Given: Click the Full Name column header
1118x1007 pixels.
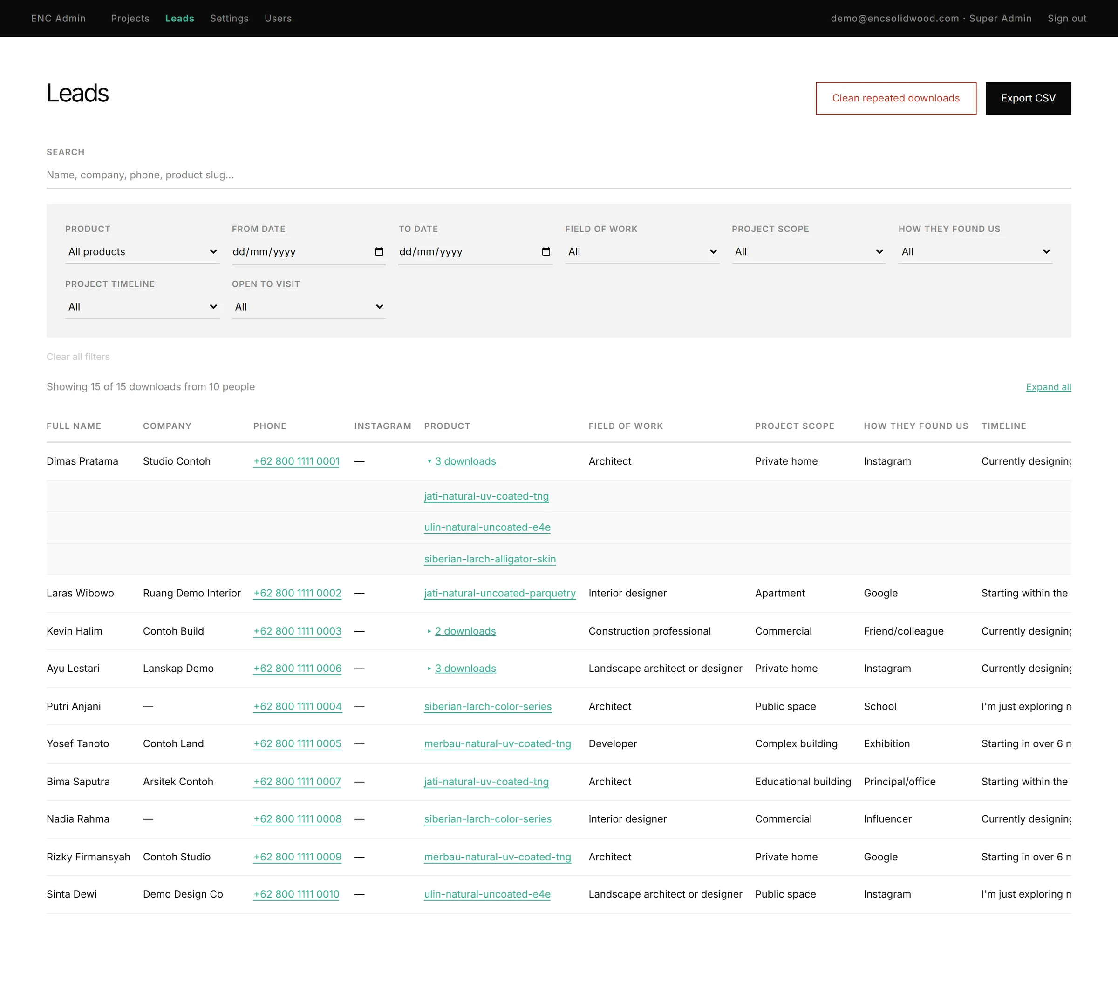Looking at the screenshot, I should [x=74, y=426].
